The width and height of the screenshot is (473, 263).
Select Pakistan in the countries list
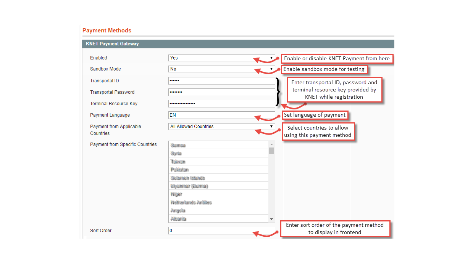tap(219, 170)
